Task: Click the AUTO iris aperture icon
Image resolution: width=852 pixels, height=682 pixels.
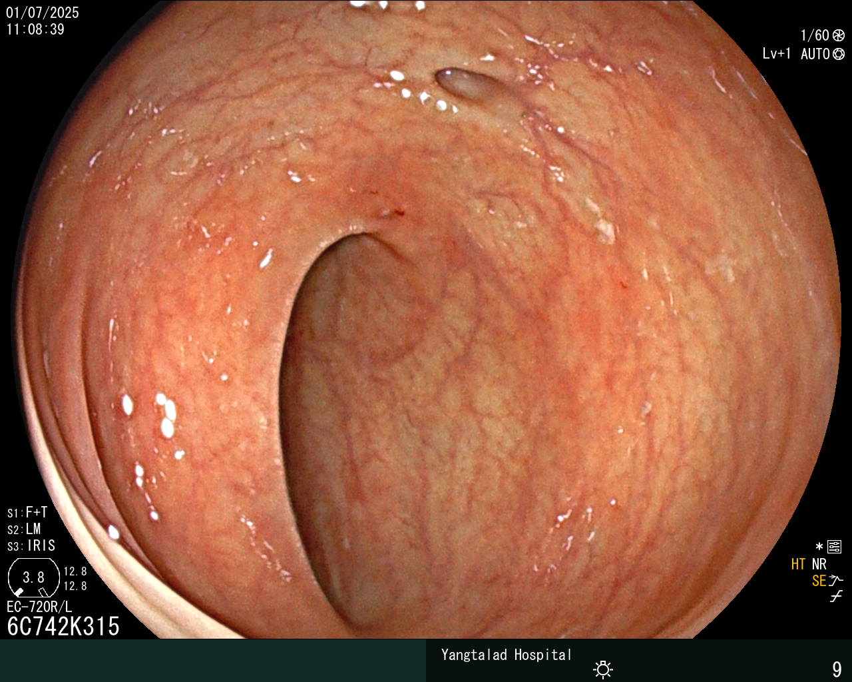Action: click(839, 54)
